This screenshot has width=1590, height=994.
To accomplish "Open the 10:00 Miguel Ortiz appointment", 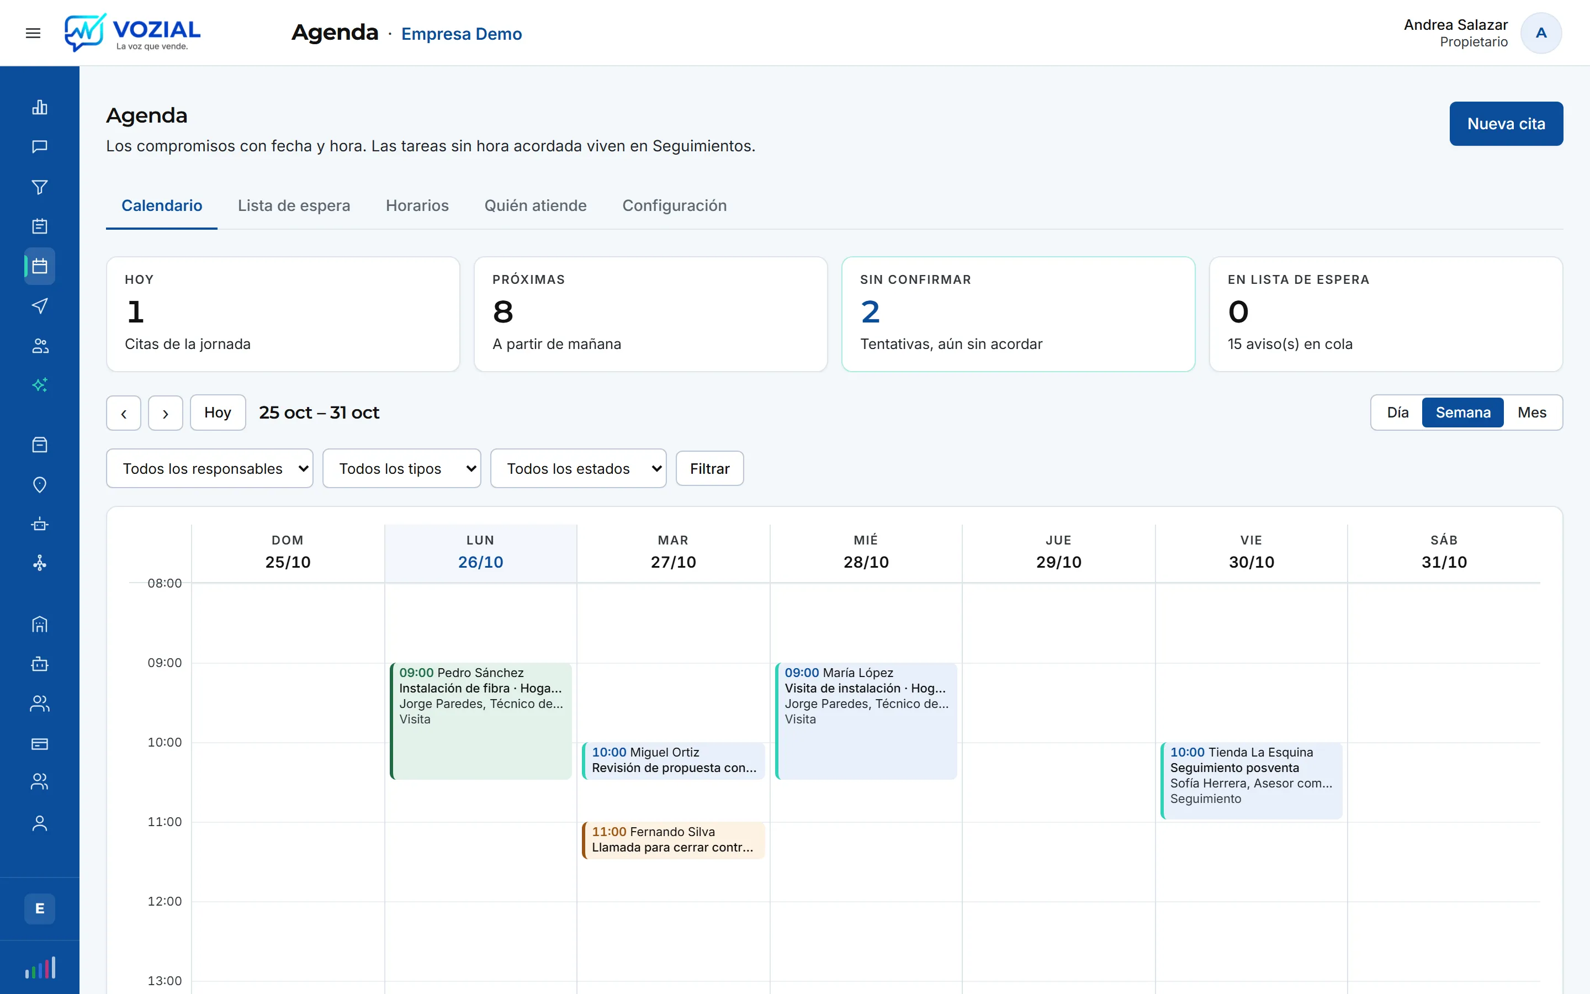I will pos(673,760).
